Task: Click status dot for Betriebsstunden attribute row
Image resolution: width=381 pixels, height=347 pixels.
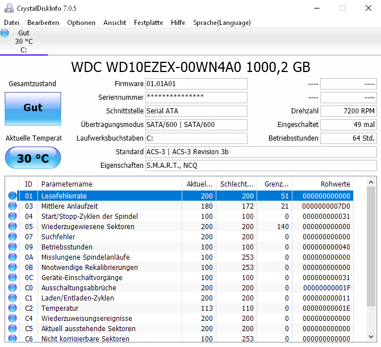Action: [x=12, y=247]
